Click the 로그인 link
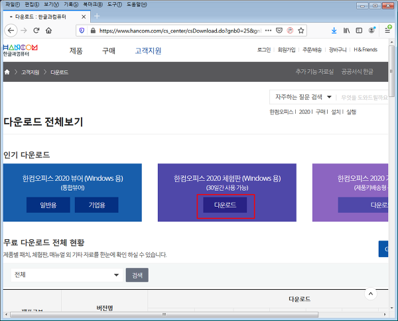 click(264, 50)
